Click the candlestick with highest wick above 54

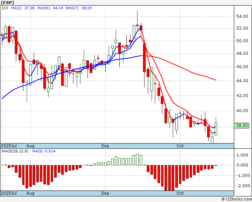pyautogui.click(x=137, y=25)
